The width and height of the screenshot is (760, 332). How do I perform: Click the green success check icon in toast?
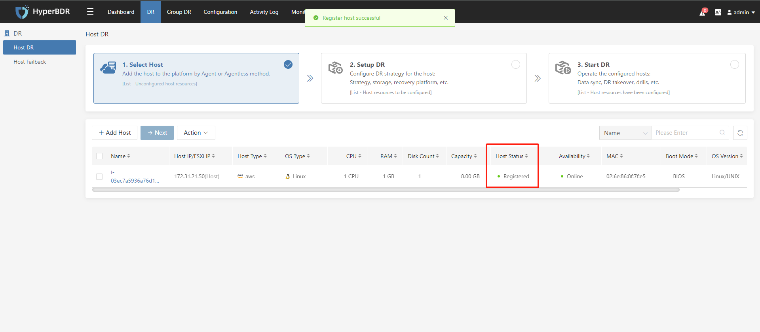tap(316, 18)
